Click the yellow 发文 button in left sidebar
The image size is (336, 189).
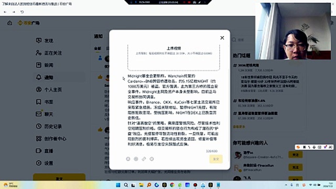click(59, 177)
